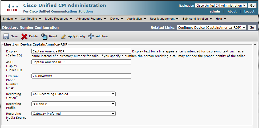Image resolution: width=259 pixels, height=128 pixels.
Task: Open the Recording Media Source dropdown
Action: coord(74,114)
